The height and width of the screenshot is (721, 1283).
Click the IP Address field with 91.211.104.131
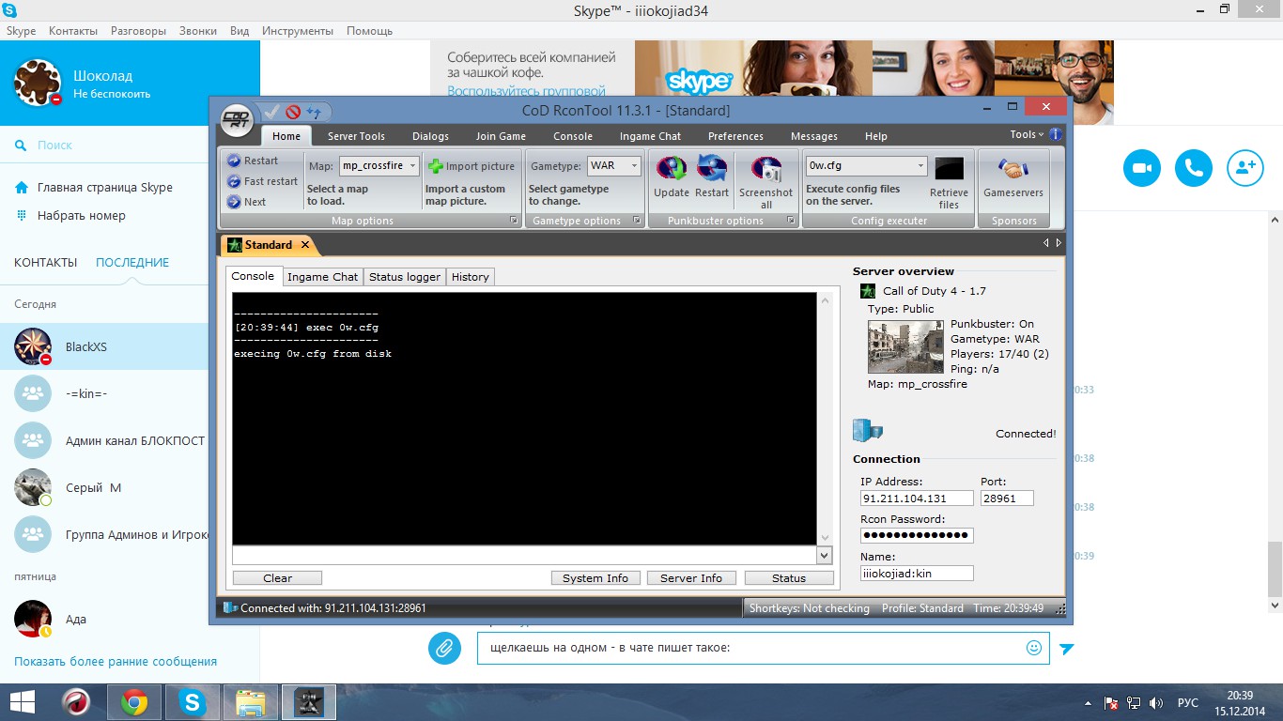pyautogui.click(x=917, y=499)
